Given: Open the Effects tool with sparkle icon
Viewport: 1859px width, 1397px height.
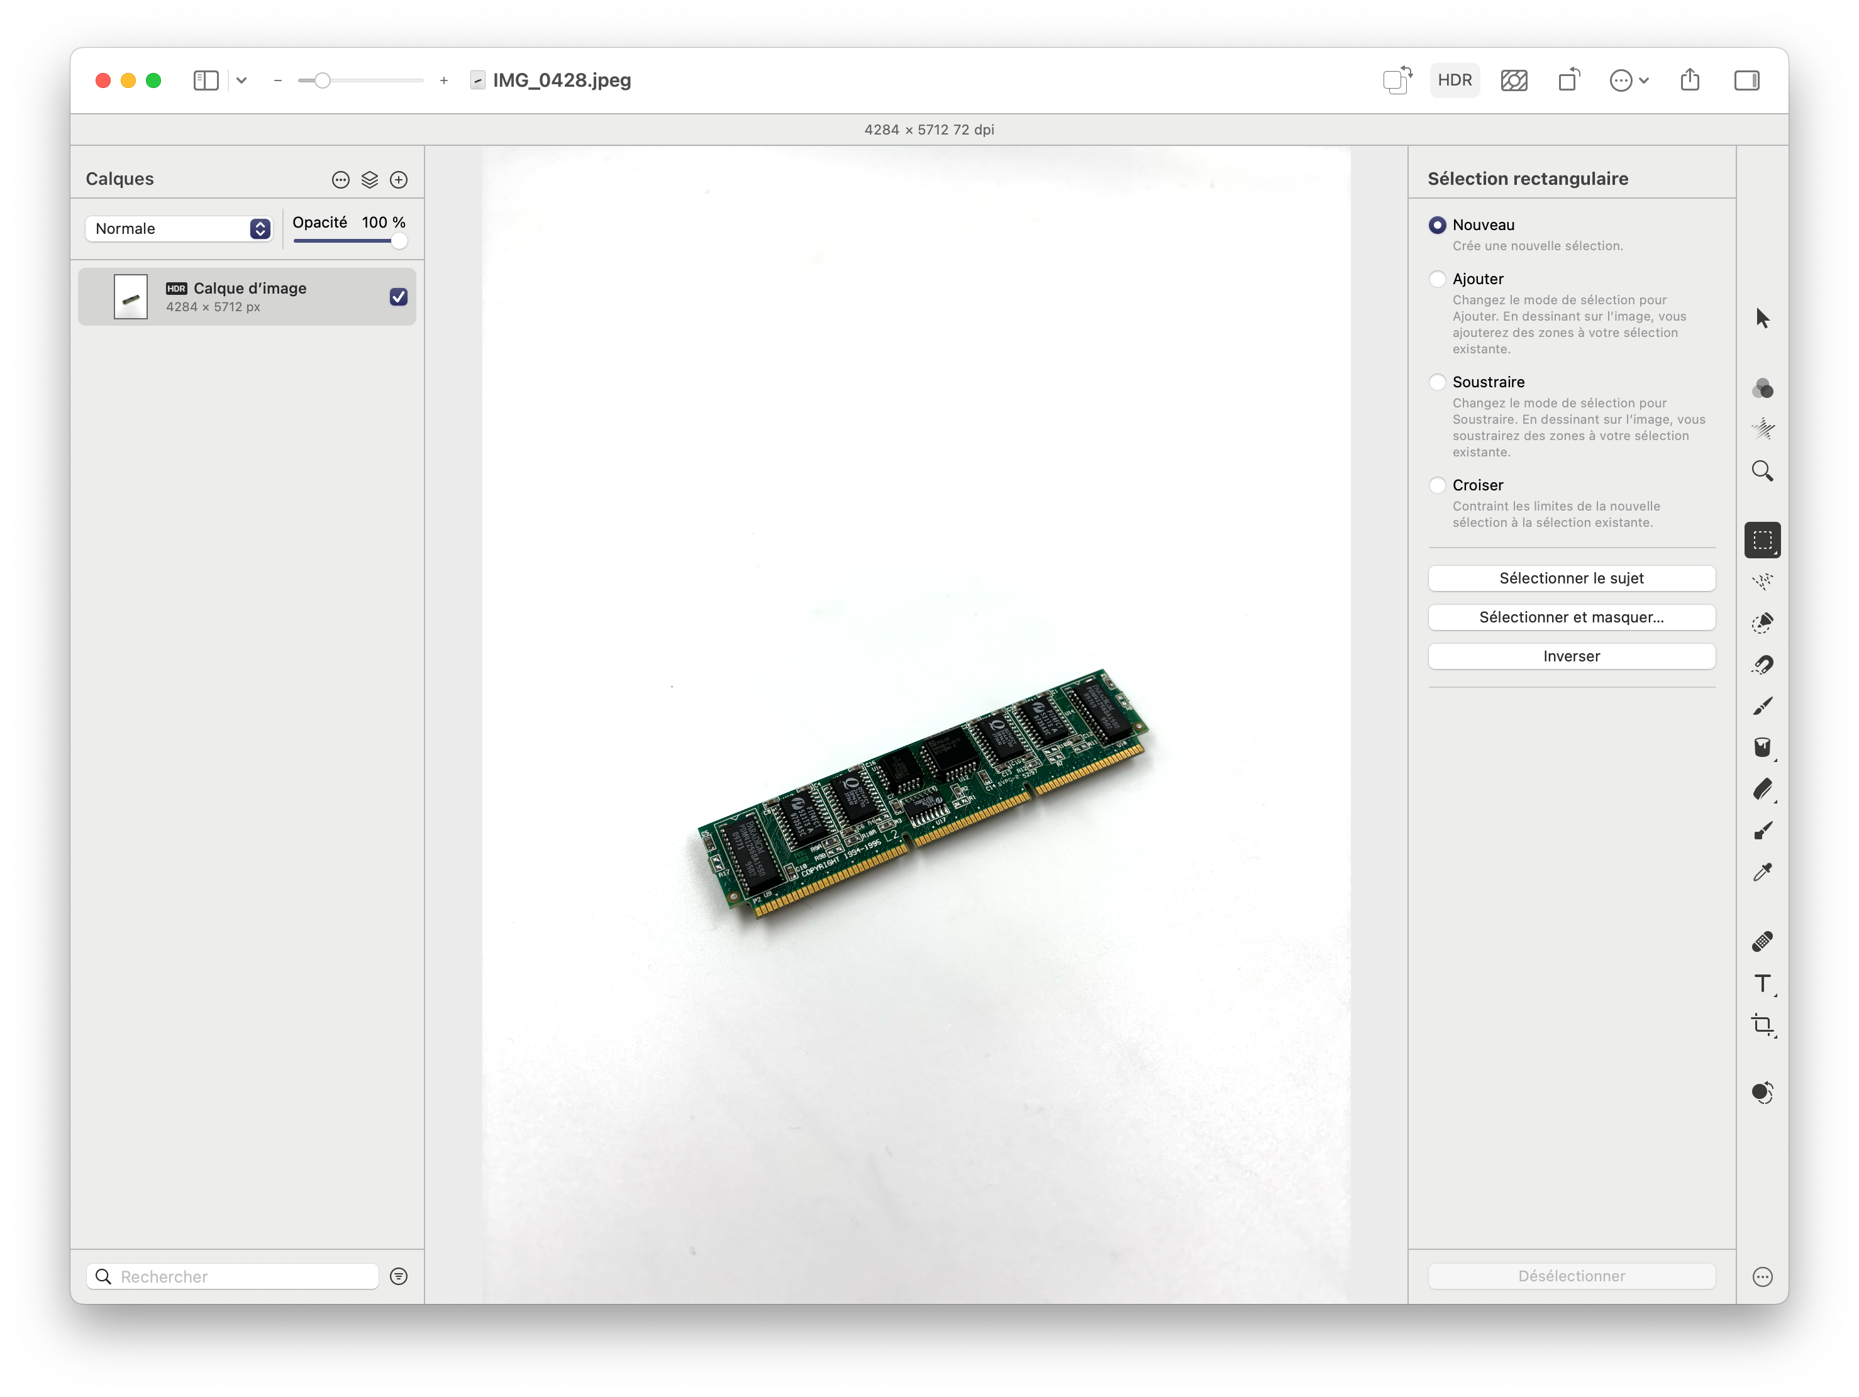Looking at the screenshot, I should pyautogui.click(x=1762, y=429).
